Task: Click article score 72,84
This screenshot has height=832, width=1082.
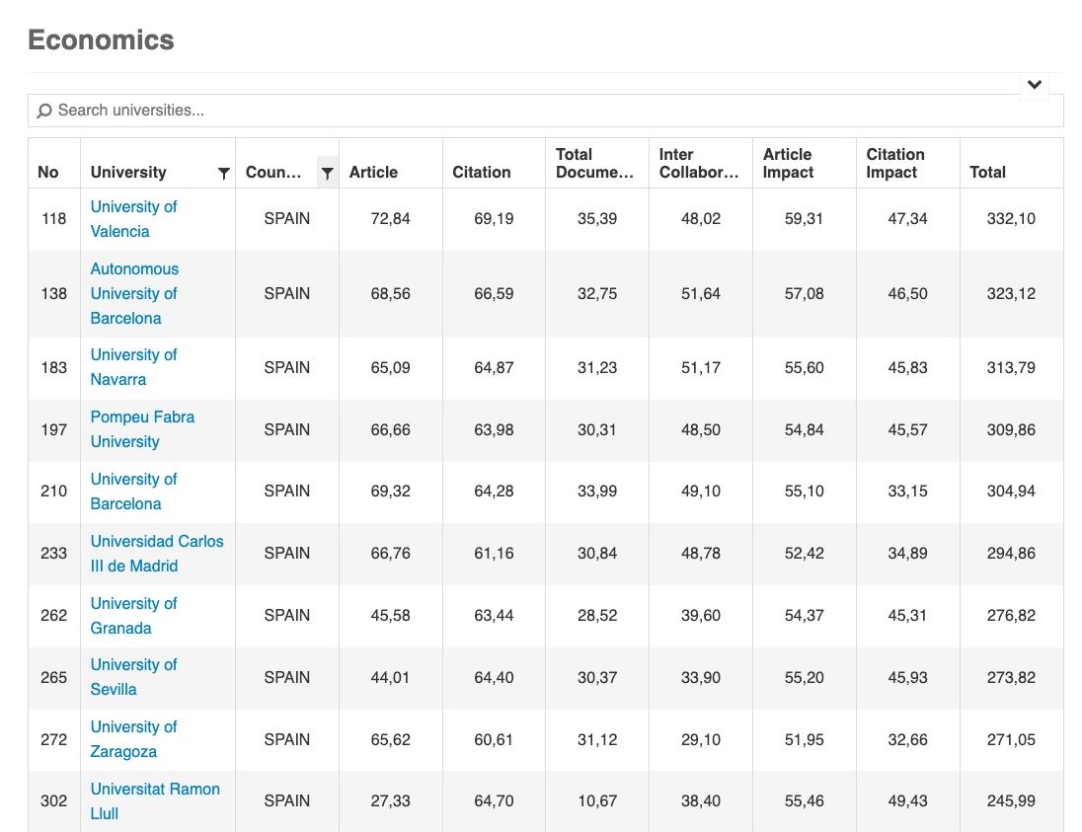Action: pyautogui.click(x=391, y=219)
